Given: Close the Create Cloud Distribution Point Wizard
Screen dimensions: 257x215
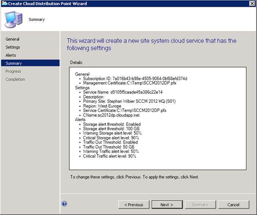Looking at the screenshot, I should pyautogui.click(x=251, y=4).
